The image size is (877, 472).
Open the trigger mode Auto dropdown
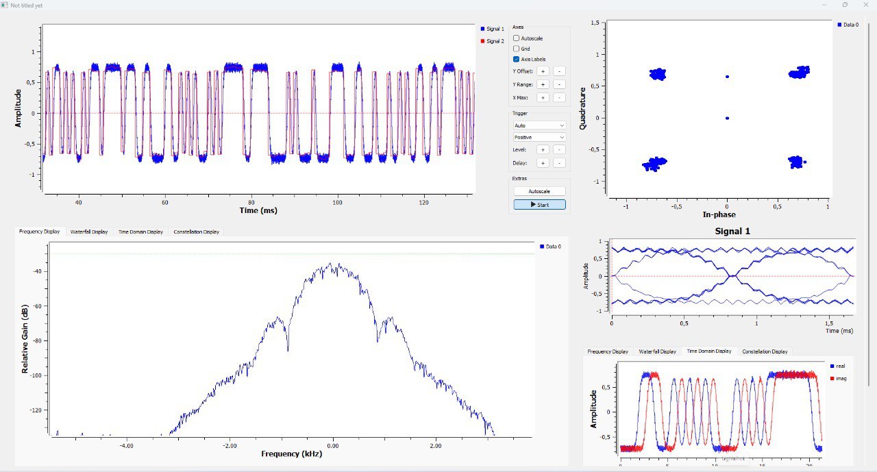point(539,125)
